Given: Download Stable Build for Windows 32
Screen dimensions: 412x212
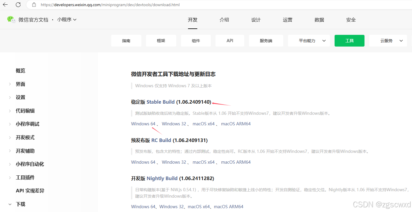Looking at the screenshot, I should click(x=174, y=124).
